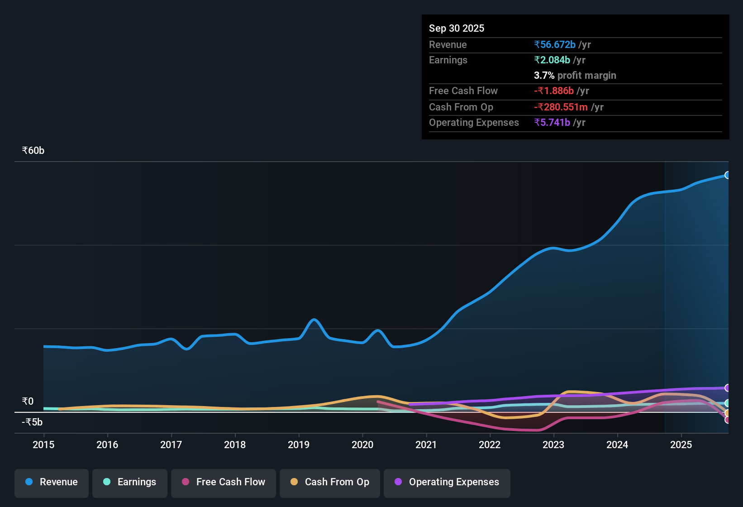743x507 pixels.
Task: Click the orange Cash From Op legend dot
Action: pyautogui.click(x=294, y=482)
